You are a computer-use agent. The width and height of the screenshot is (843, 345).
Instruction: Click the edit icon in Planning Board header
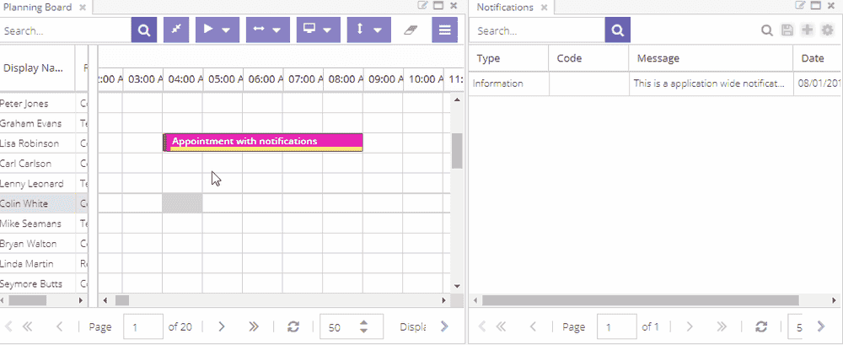point(423,6)
